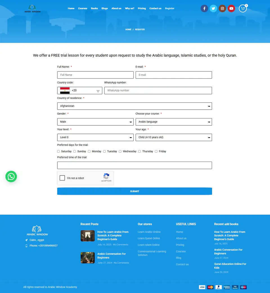Open the Gender dropdown
The width and height of the screenshot is (270, 293).
95,122
